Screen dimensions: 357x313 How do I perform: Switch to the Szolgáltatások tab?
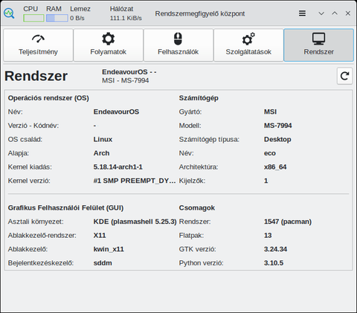(248, 45)
